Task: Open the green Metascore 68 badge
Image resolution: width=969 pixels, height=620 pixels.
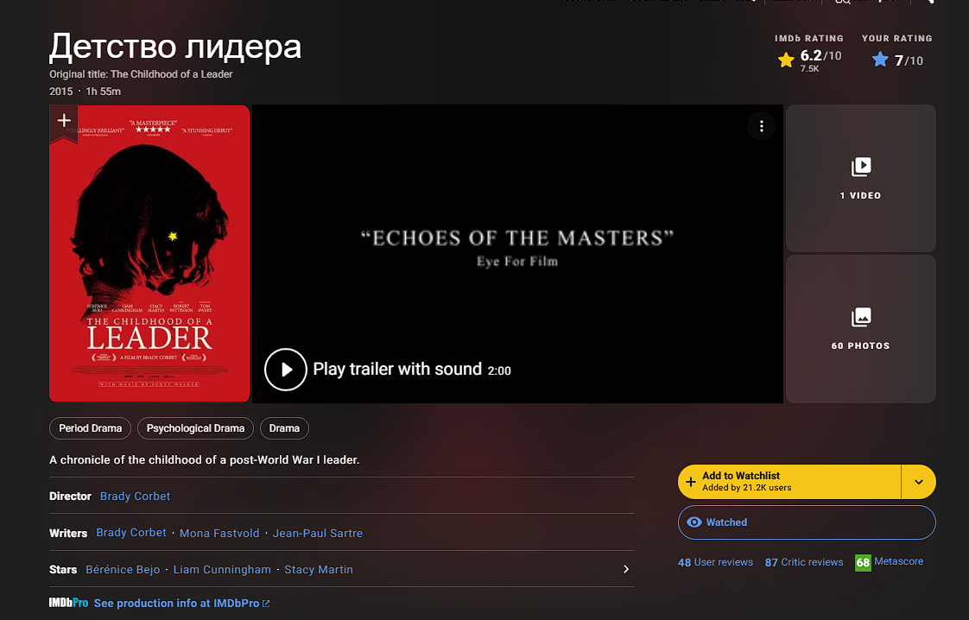Action: click(863, 562)
